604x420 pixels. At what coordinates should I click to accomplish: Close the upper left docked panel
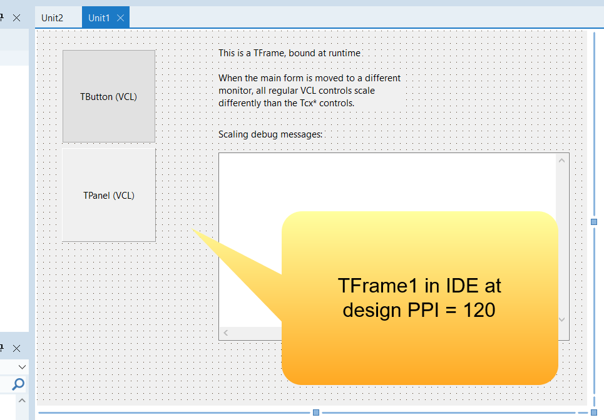16,17
